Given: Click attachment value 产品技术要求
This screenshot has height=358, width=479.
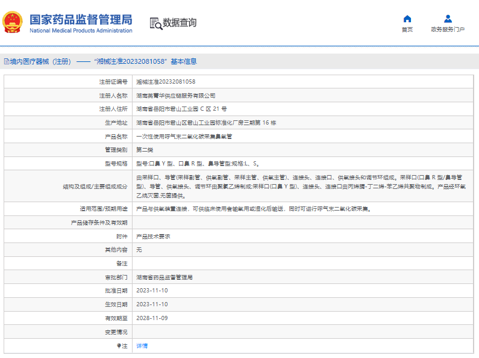Looking at the screenshot, I should click(x=153, y=236).
